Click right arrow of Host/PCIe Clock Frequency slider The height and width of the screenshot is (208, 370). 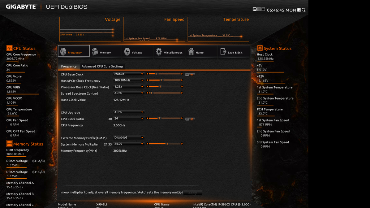pos(182,80)
